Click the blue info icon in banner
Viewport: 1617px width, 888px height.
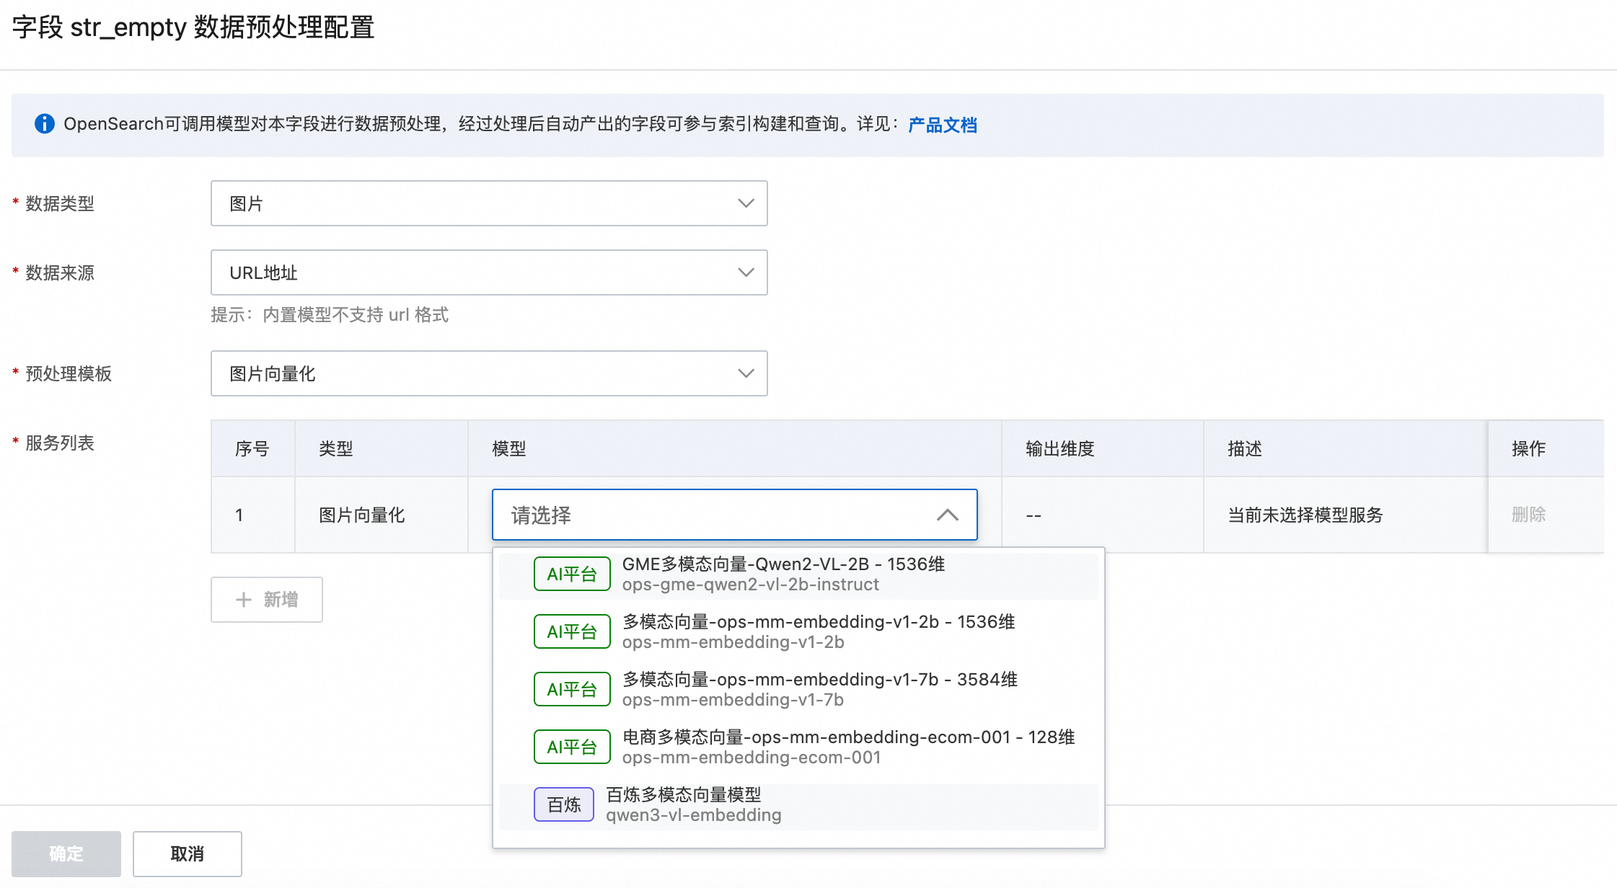point(45,124)
